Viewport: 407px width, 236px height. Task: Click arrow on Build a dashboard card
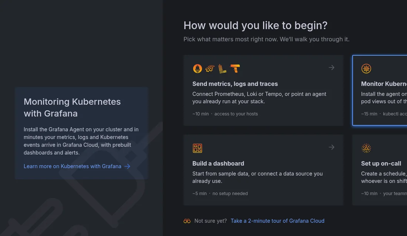(x=332, y=147)
